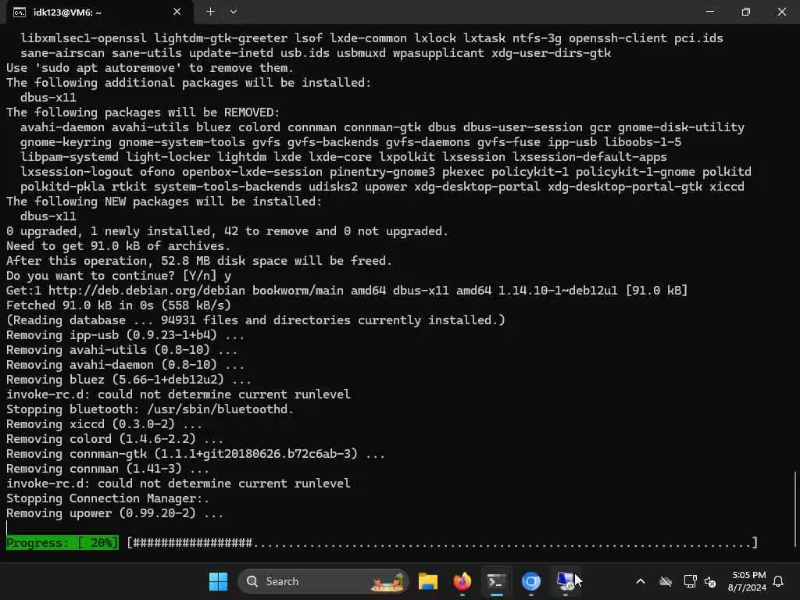The width and height of the screenshot is (800, 600).
Task: Click the 'Removing xiccd (0.3.0-2)' line
Action: [x=104, y=424]
